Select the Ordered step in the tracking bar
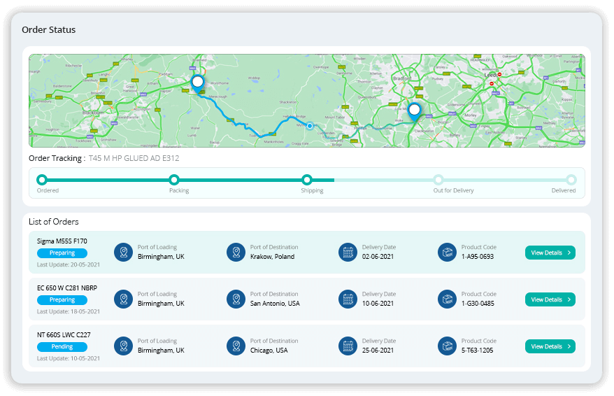The width and height of the screenshot is (614, 396). (42, 180)
